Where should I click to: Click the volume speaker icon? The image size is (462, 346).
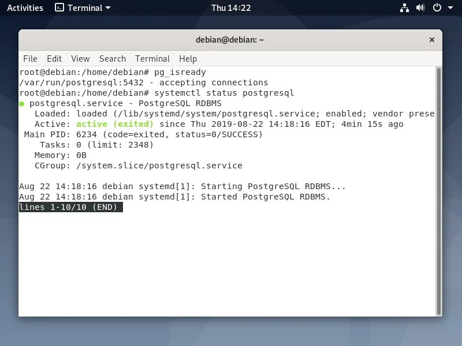click(x=420, y=7)
